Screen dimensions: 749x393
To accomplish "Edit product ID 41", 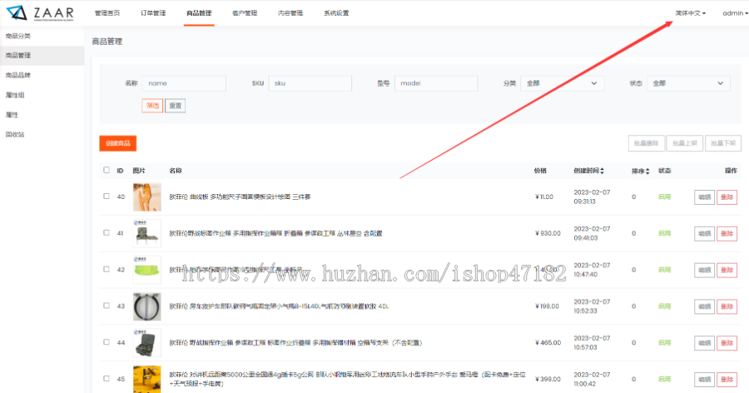I will pyautogui.click(x=704, y=233).
